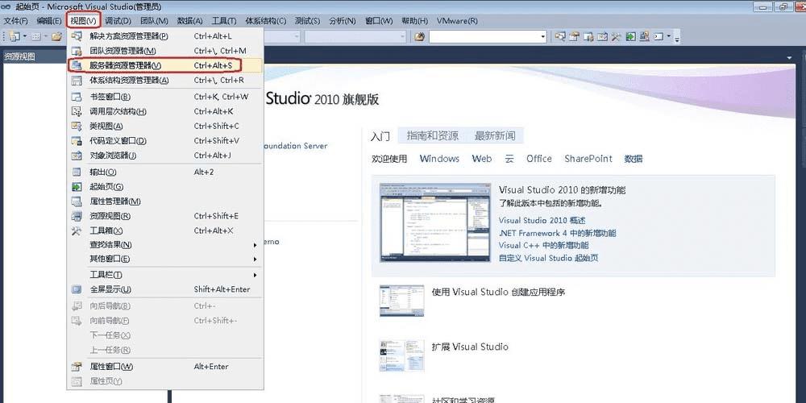Open the 帮助(H) menu
The height and width of the screenshot is (403, 806).
[414, 21]
